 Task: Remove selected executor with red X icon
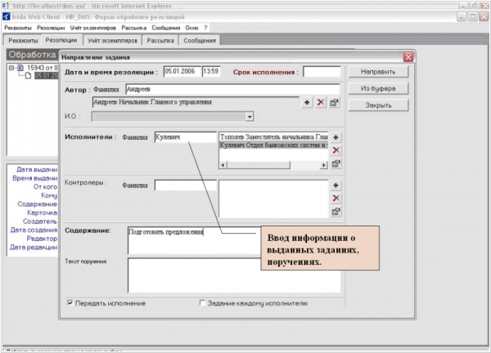tap(336, 150)
